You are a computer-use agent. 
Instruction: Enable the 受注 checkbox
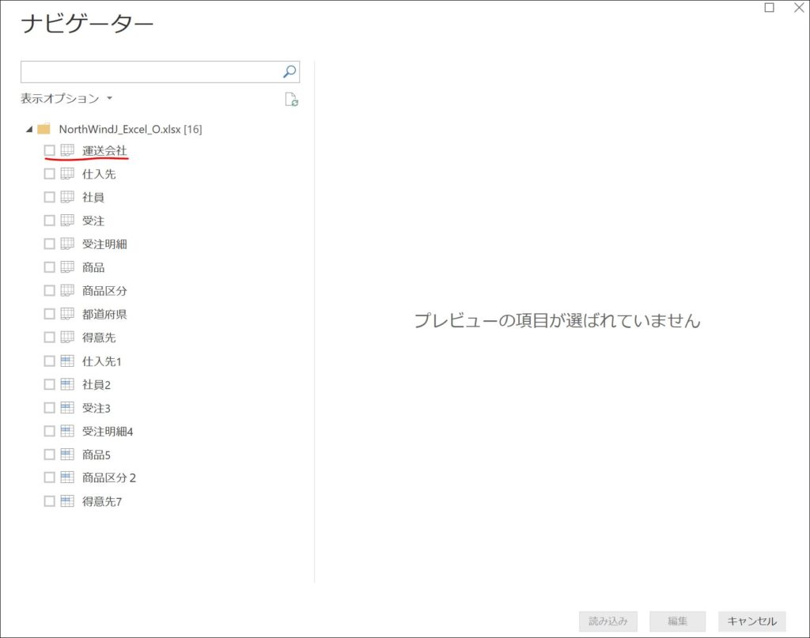[x=50, y=221]
